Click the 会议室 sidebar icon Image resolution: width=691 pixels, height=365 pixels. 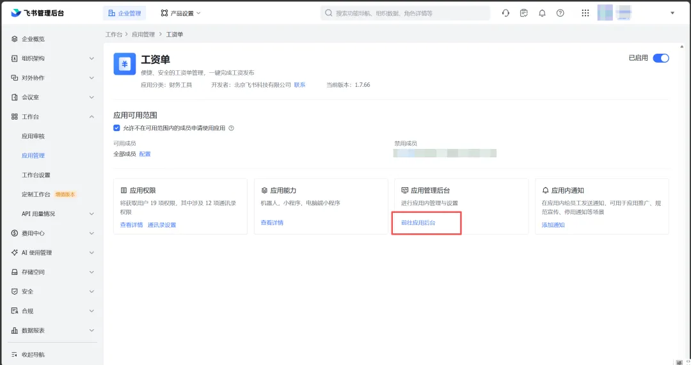[x=15, y=97]
